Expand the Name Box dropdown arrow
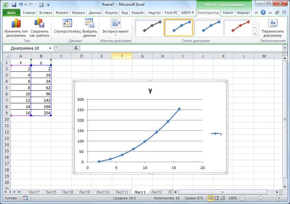 (x=50, y=48)
